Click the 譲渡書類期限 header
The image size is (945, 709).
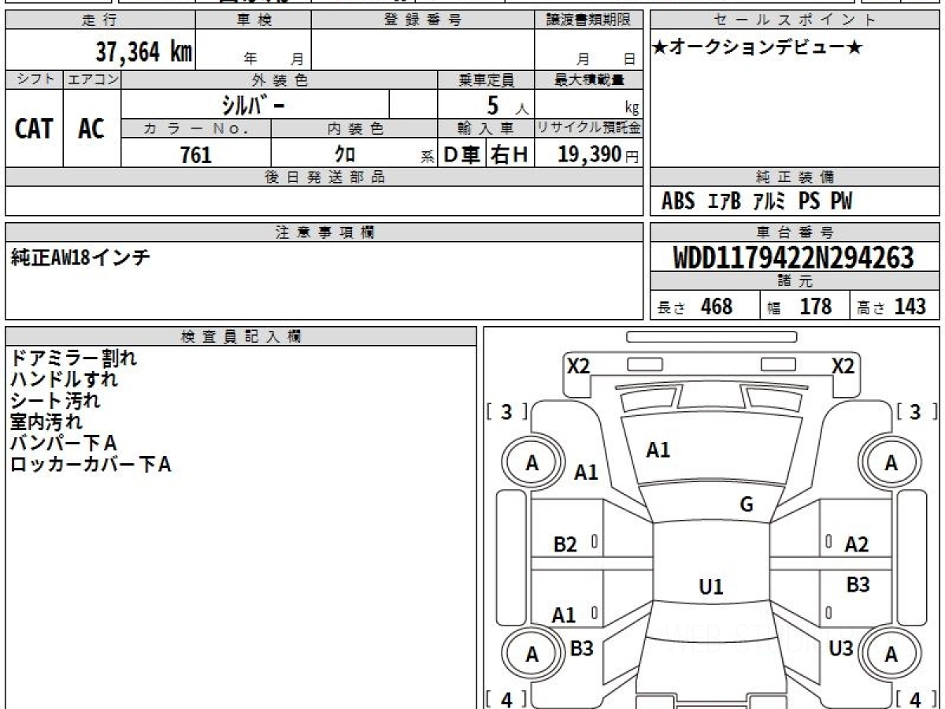coord(589,20)
